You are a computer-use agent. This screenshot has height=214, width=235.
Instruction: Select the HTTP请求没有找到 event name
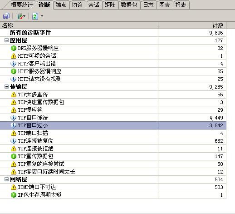tap(39, 79)
